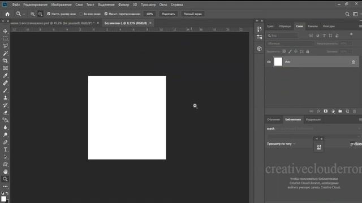Go to the Home screen icon
Image resolution: width=362 pixels, height=203 pixels.
click(7, 14)
